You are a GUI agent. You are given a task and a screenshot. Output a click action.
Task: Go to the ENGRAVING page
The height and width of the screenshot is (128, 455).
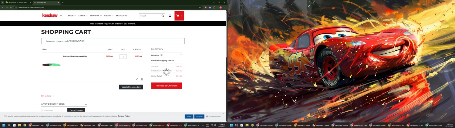point(122,16)
